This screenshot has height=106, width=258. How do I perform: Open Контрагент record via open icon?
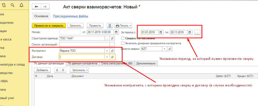coord(113,51)
